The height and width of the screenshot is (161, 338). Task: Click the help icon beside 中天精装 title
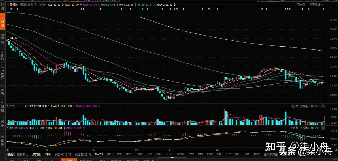coord(41,5)
